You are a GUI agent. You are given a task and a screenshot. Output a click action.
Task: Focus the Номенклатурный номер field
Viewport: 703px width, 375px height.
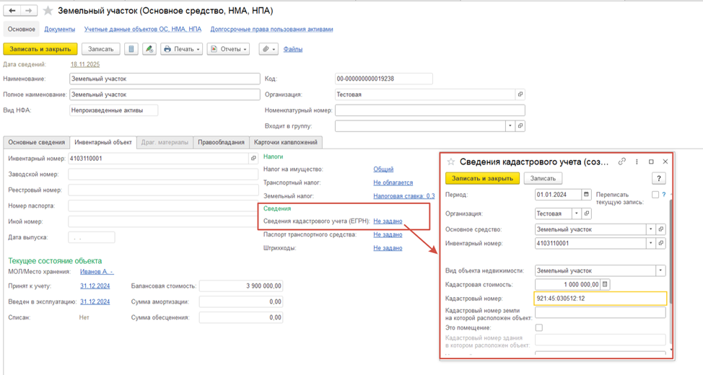430,110
